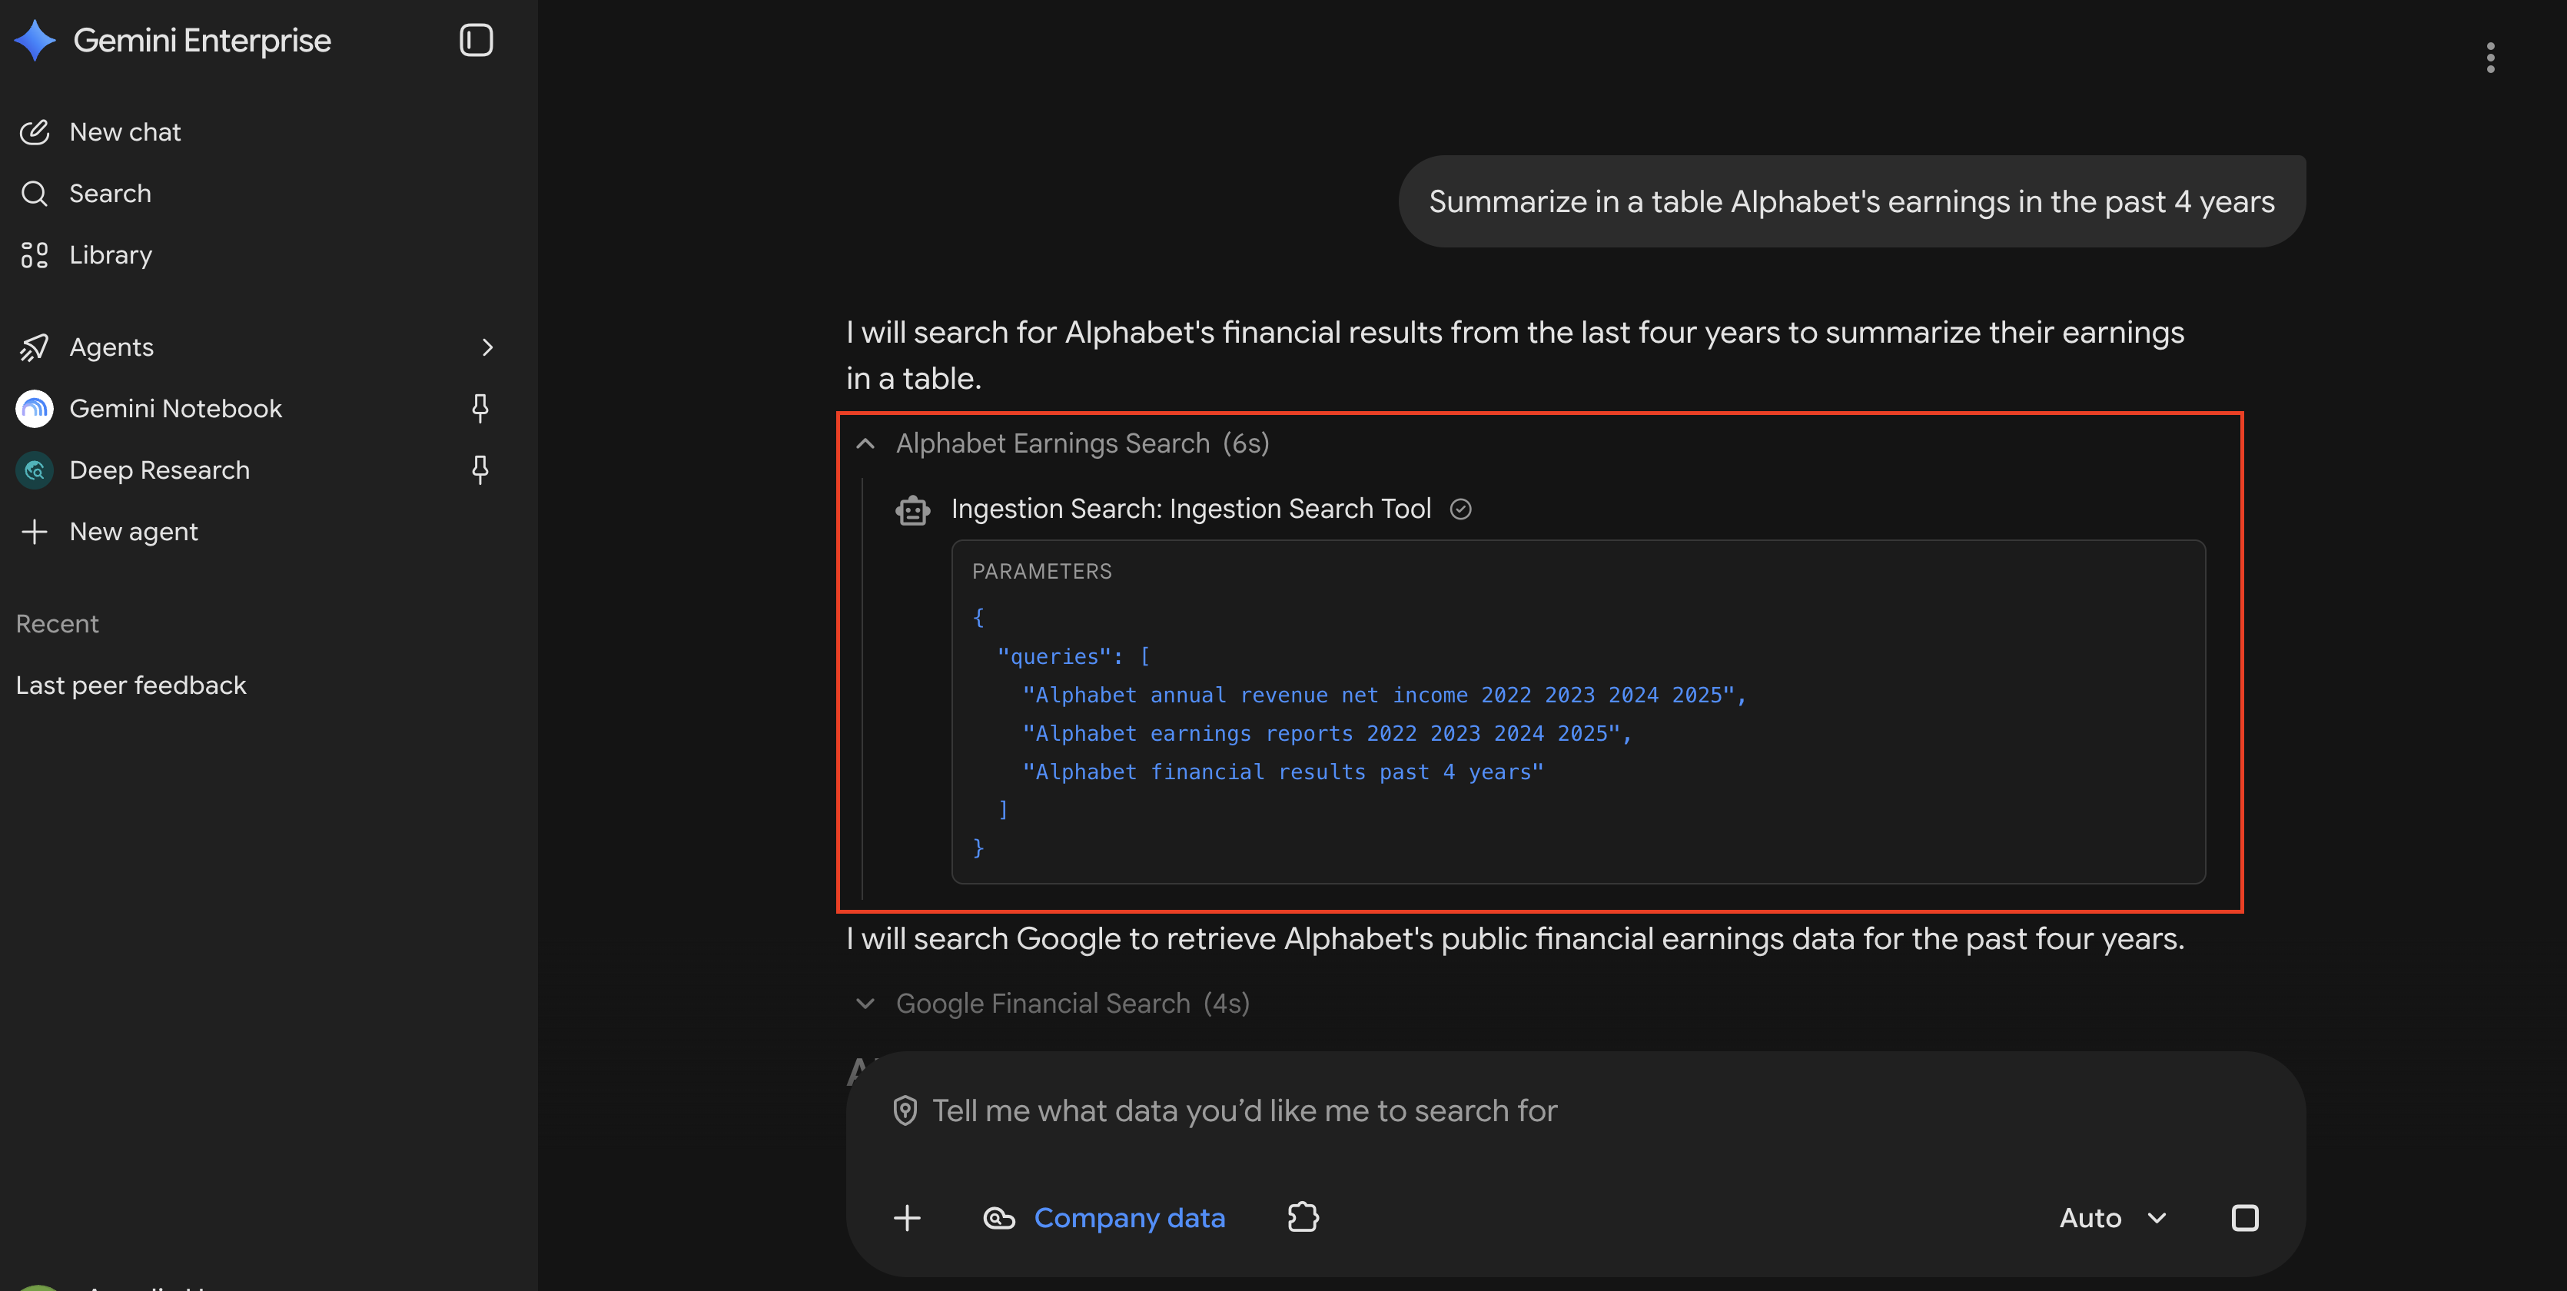Expand the Agents submenu chevron
This screenshot has width=2567, height=1291.
coord(487,347)
